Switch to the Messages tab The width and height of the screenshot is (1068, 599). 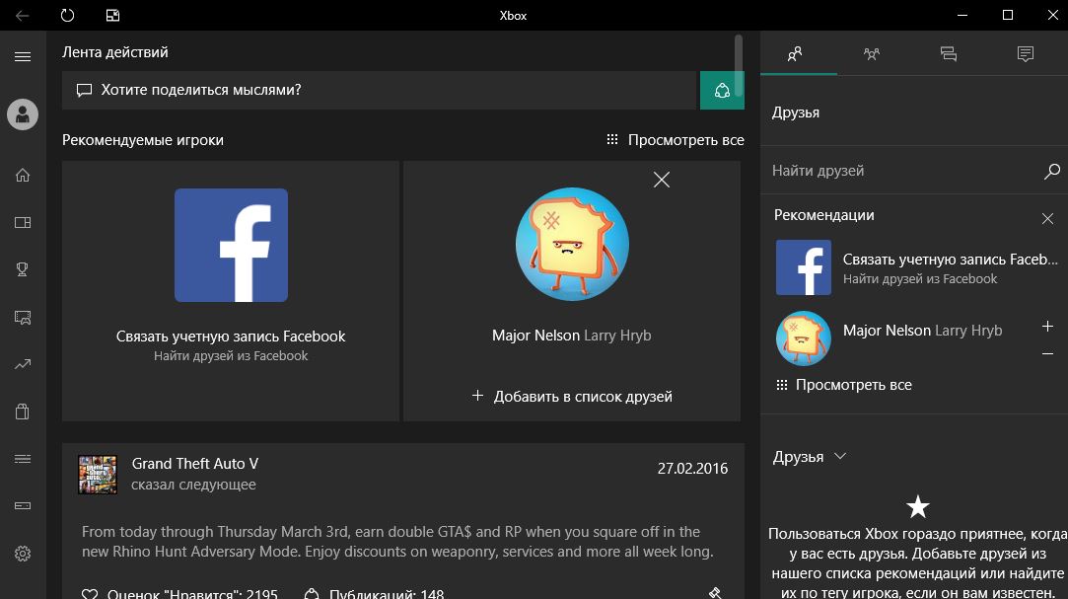[949, 54]
